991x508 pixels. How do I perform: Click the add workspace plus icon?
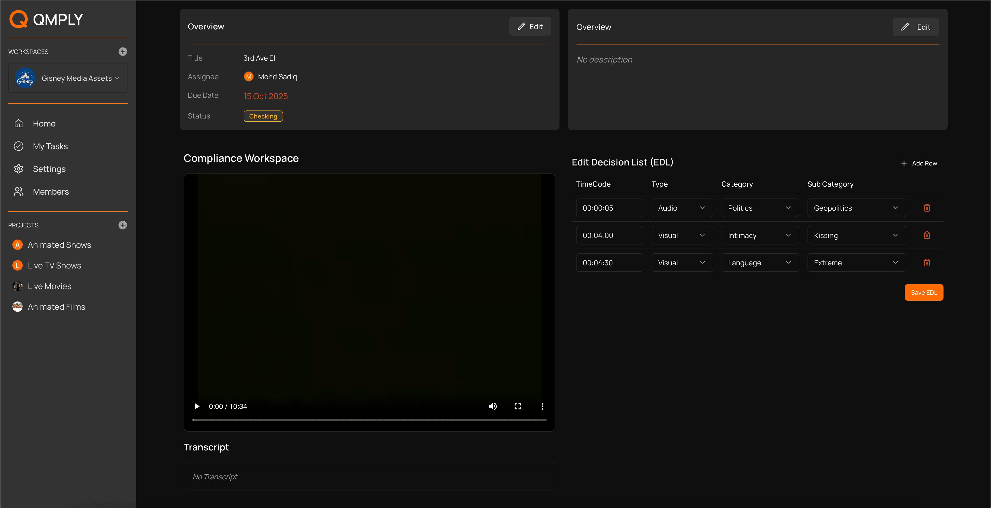coord(123,52)
